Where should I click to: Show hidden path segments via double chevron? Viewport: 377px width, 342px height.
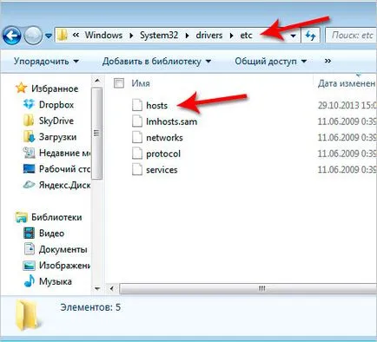pos(76,36)
